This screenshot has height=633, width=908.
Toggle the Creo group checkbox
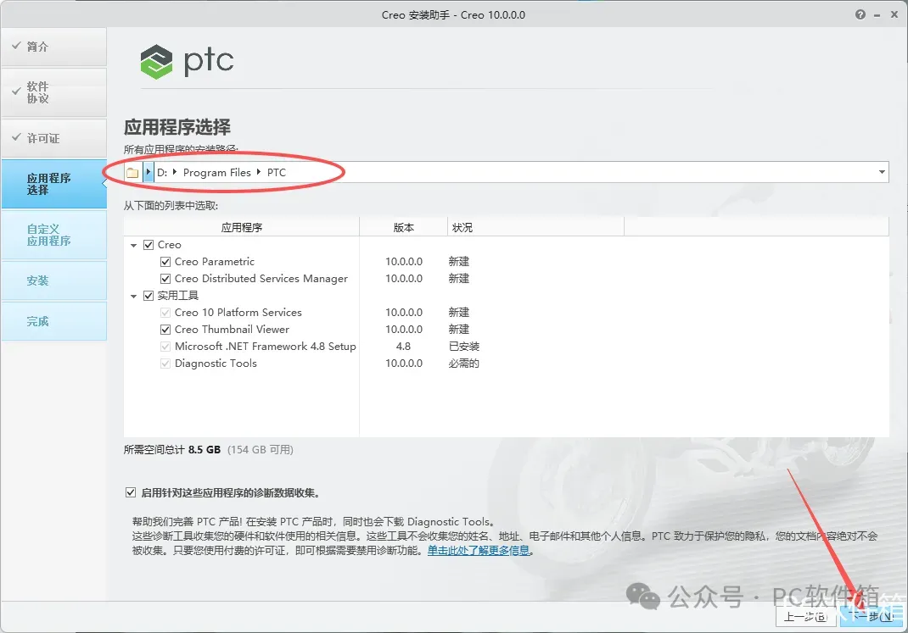(149, 245)
